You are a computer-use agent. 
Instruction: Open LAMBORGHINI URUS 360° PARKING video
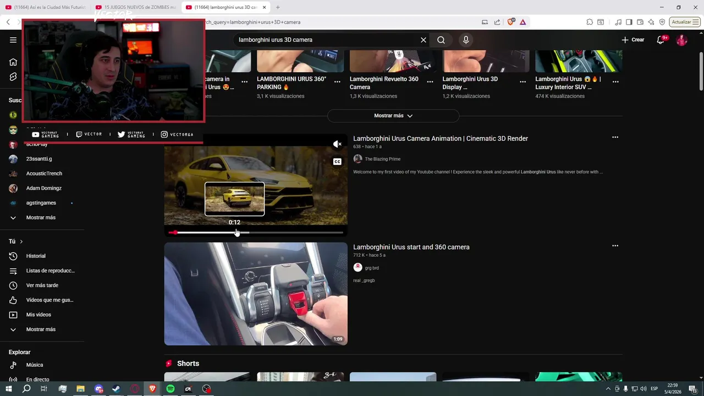pos(291,82)
